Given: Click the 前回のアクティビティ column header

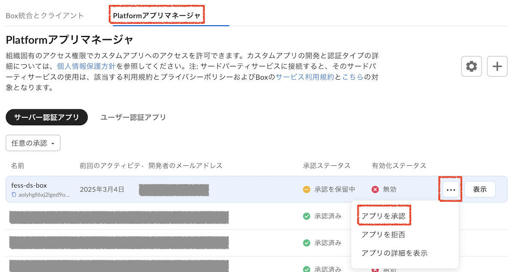Looking at the screenshot, I should [112, 166].
